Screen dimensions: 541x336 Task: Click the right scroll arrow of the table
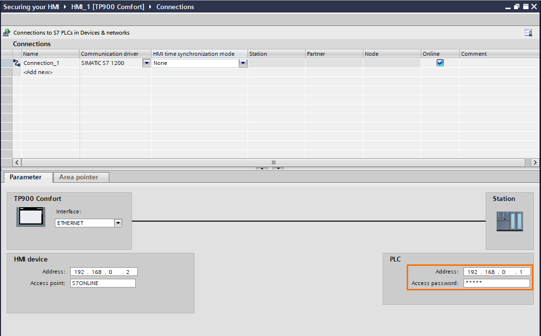point(535,162)
